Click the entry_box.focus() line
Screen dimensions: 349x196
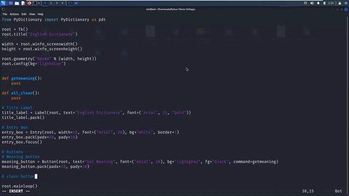22,142
